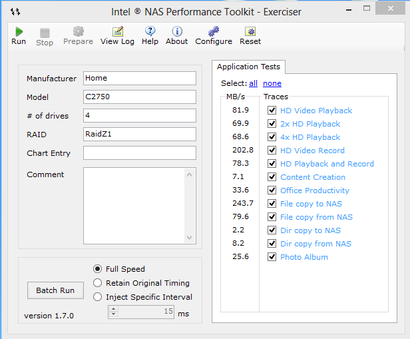The height and width of the screenshot is (339, 410).
Task: Uncheck 2x HD Playback test
Action: tap(272, 123)
